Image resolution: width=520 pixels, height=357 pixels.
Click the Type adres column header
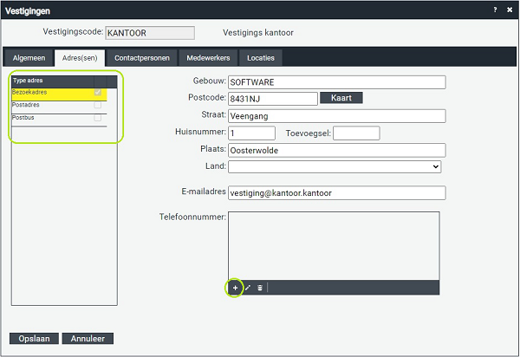pyautogui.click(x=53, y=81)
